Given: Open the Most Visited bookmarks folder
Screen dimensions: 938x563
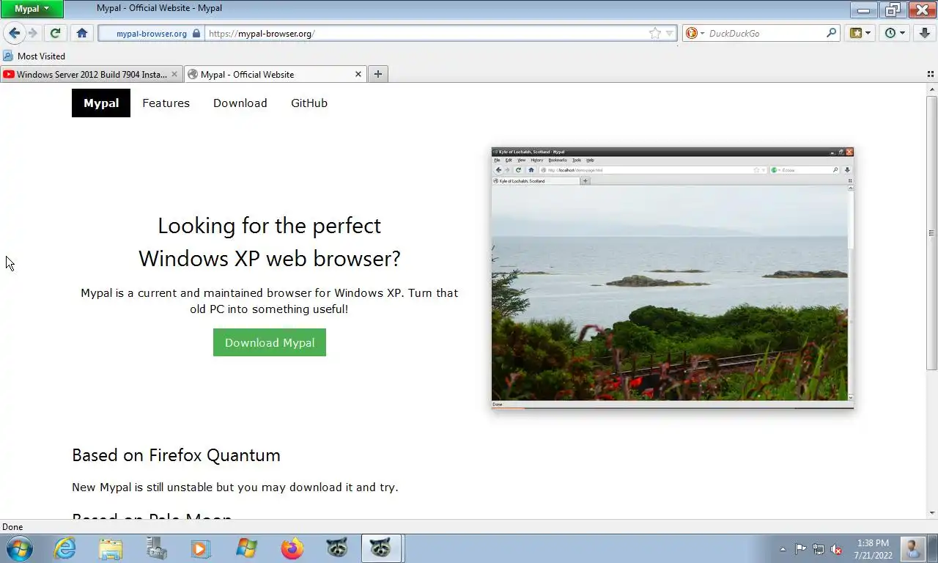Looking at the screenshot, I should (x=34, y=56).
